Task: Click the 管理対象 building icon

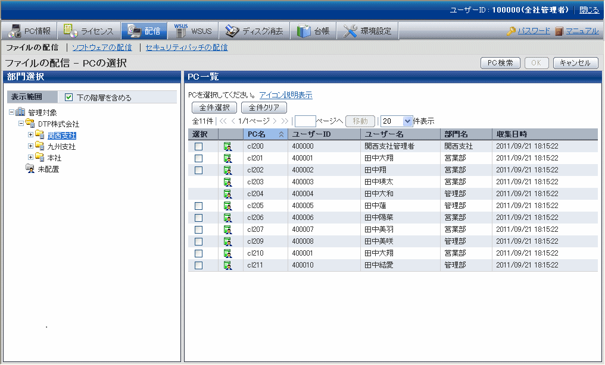Action: 20,112
